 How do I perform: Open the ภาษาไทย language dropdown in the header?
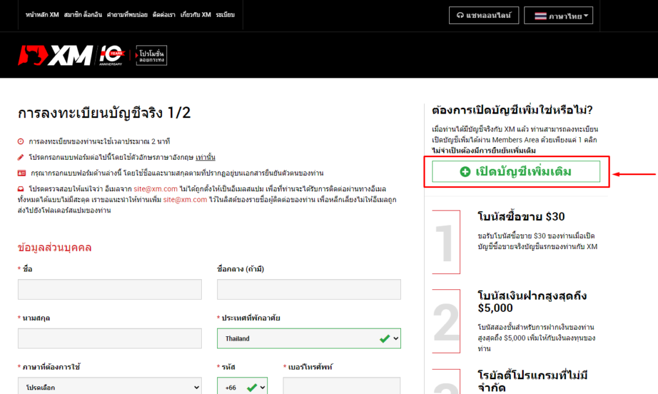click(x=558, y=15)
